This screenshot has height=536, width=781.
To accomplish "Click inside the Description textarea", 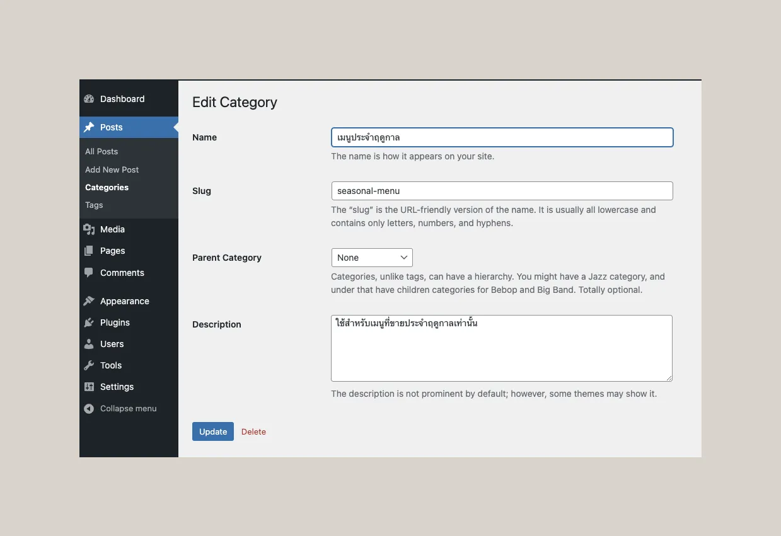I will tap(501, 351).
